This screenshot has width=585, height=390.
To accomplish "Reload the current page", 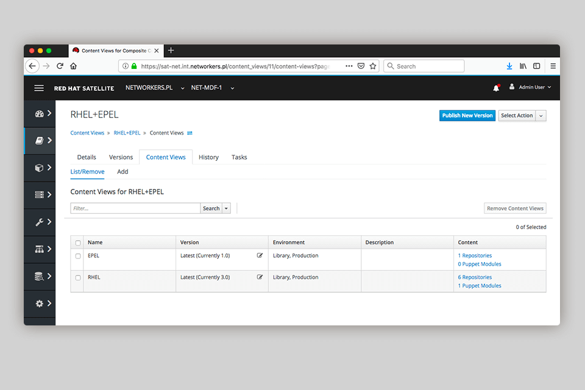I will pos(60,66).
